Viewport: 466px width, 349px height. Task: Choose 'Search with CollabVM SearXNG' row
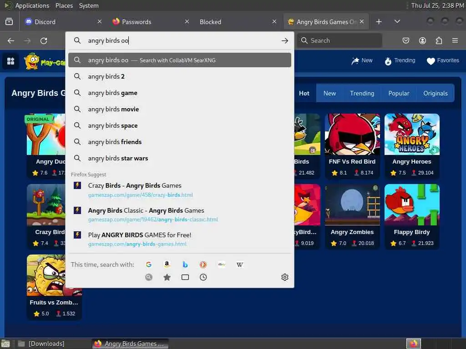179,60
